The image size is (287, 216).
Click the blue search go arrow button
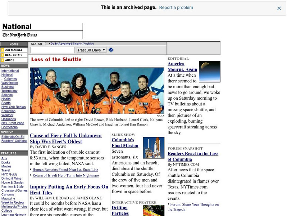point(111,50)
